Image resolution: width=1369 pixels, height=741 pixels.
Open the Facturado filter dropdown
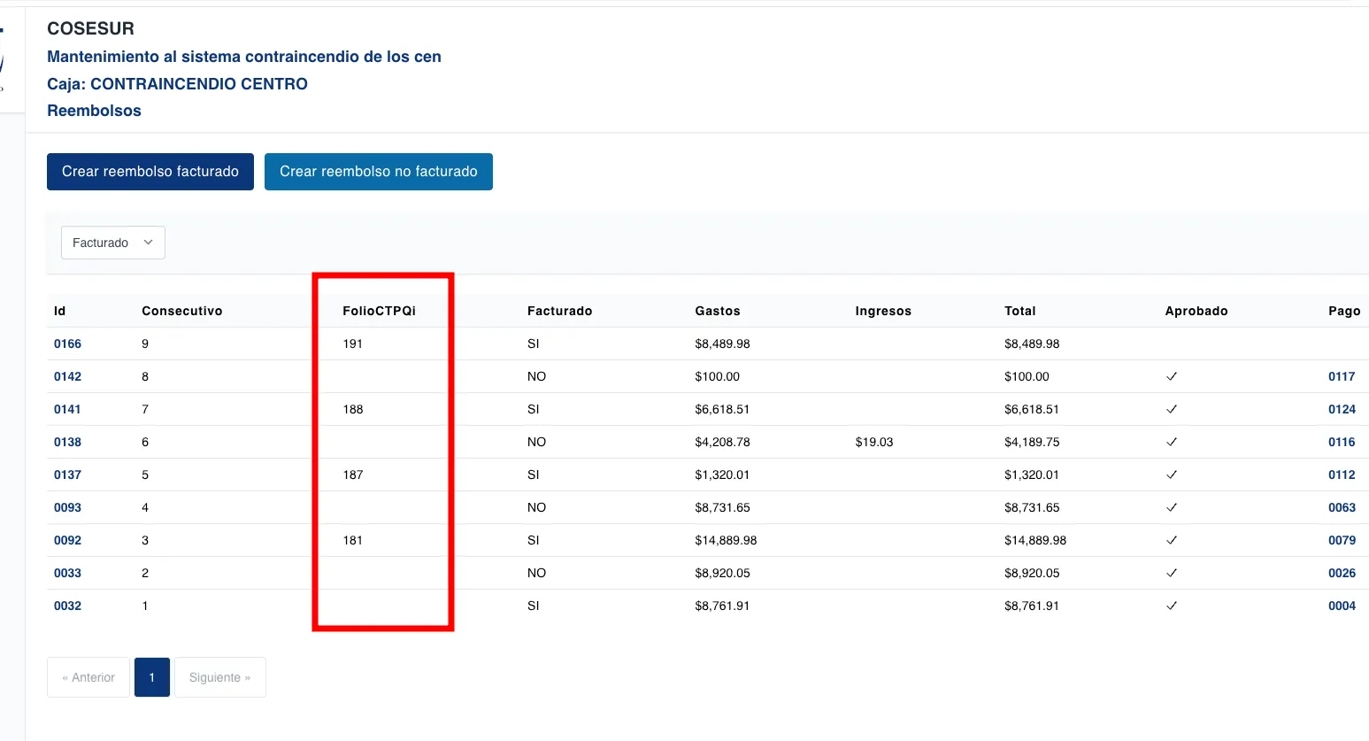pyautogui.click(x=112, y=243)
